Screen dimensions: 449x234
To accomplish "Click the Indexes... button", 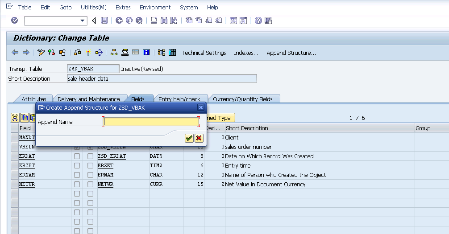I will (x=246, y=53).
